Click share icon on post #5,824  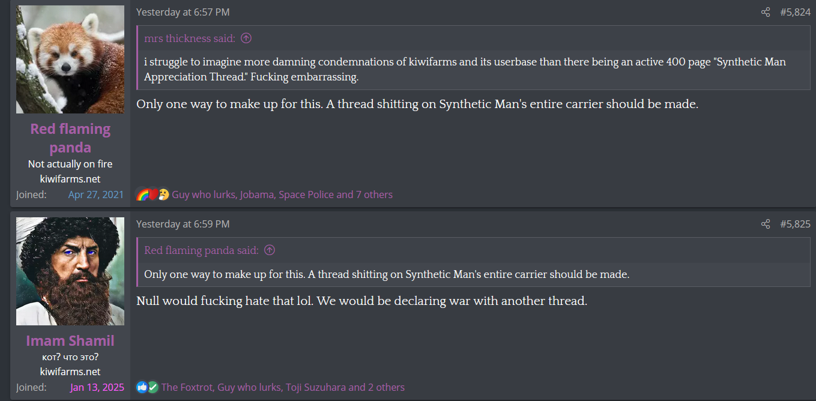pyautogui.click(x=766, y=12)
